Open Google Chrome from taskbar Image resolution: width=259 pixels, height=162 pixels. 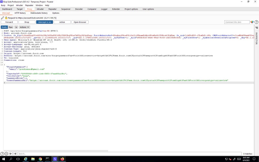click(40, 159)
